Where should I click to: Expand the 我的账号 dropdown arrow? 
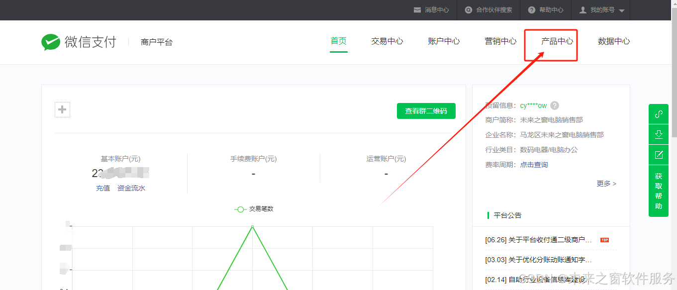[x=622, y=10]
